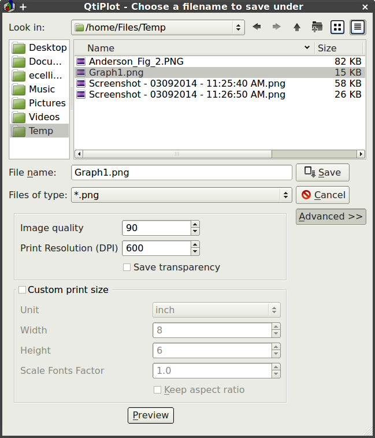Decrease the Height value
The height and width of the screenshot is (438, 375).
point(276,354)
